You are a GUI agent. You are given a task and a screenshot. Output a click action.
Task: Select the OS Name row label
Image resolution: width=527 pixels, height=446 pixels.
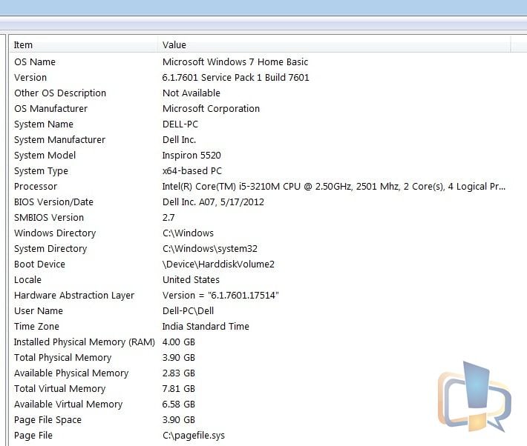point(35,62)
